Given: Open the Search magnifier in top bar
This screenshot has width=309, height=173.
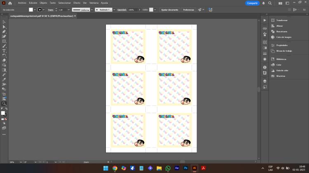Looking at the screenshot, I should [x=270, y=3].
